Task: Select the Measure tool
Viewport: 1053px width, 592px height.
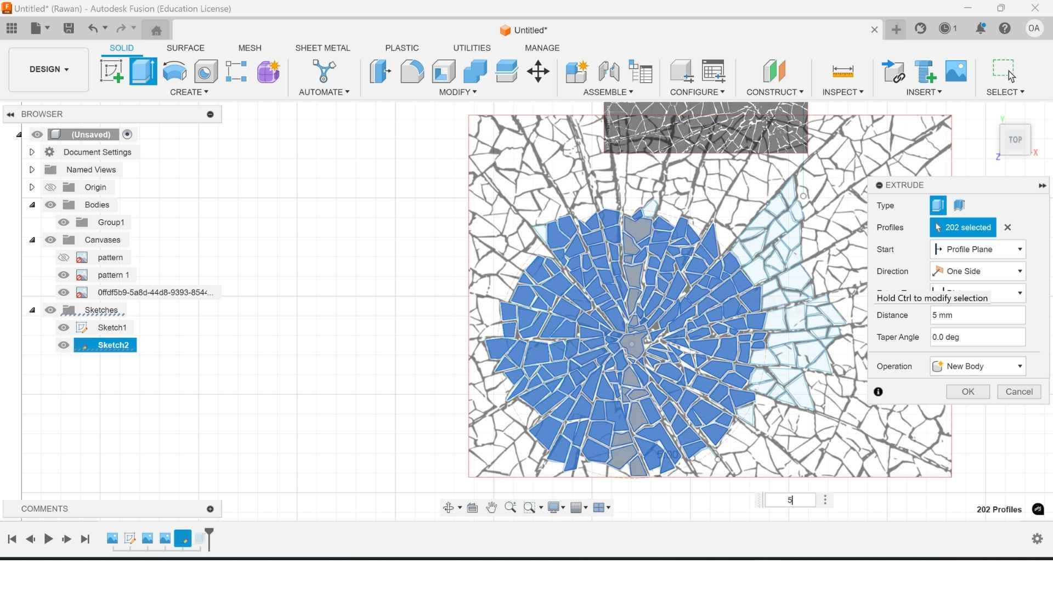Action: tap(843, 71)
